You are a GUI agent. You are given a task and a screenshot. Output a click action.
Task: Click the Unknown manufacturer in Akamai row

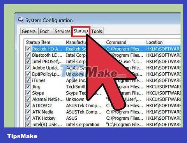click(x=75, y=99)
